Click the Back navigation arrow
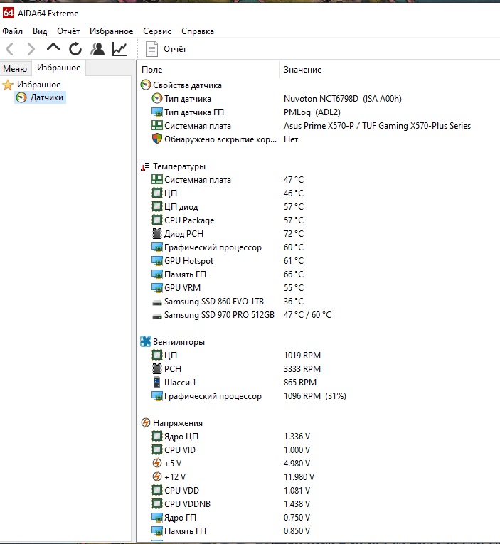500x544 pixels. (x=10, y=49)
